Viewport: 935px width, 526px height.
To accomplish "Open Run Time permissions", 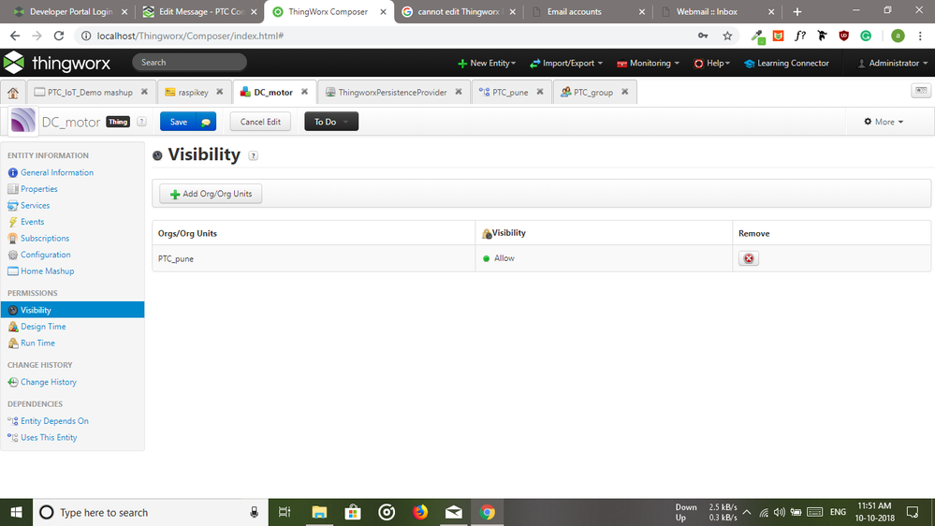I will click(x=37, y=343).
